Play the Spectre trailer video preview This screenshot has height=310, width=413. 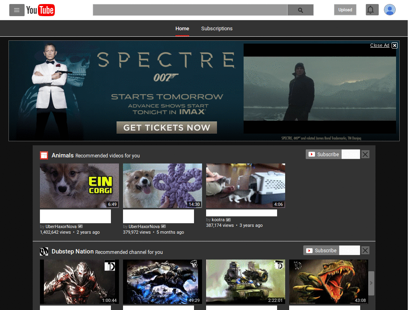tap(320, 88)
